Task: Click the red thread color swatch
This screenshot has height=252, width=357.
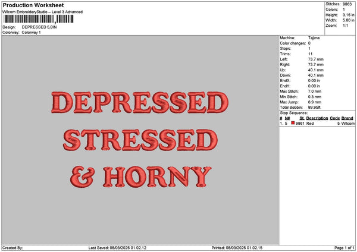Action: [293, 123]
